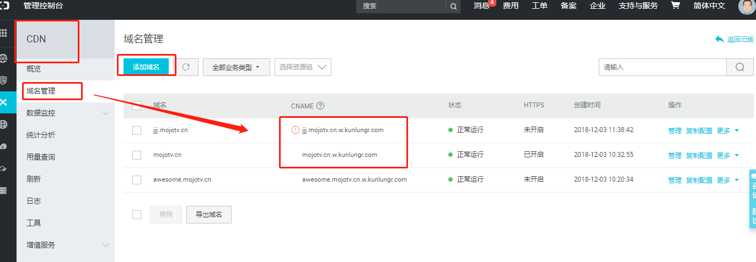Click the warning icon beside jjj.mojotv.cn CNAME
The width and height of the screenshot is (756, 262).
296,130
